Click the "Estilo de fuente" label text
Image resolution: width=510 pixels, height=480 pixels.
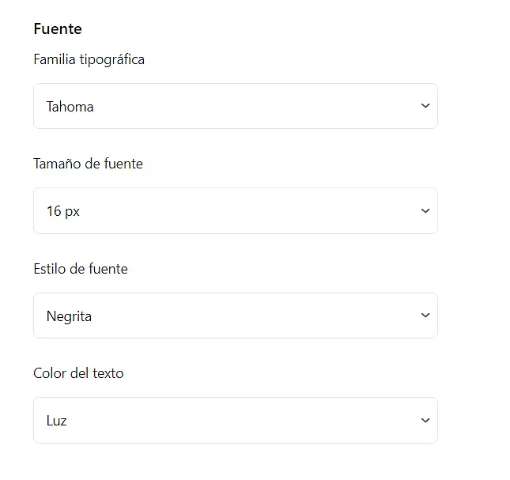tap(80, 269)
